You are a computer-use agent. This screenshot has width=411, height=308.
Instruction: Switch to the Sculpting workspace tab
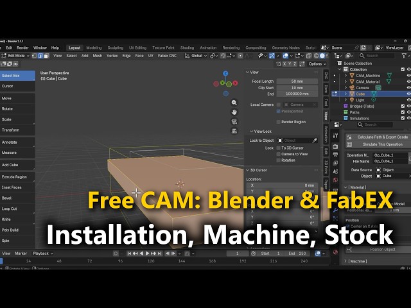(x=116, y=48)
